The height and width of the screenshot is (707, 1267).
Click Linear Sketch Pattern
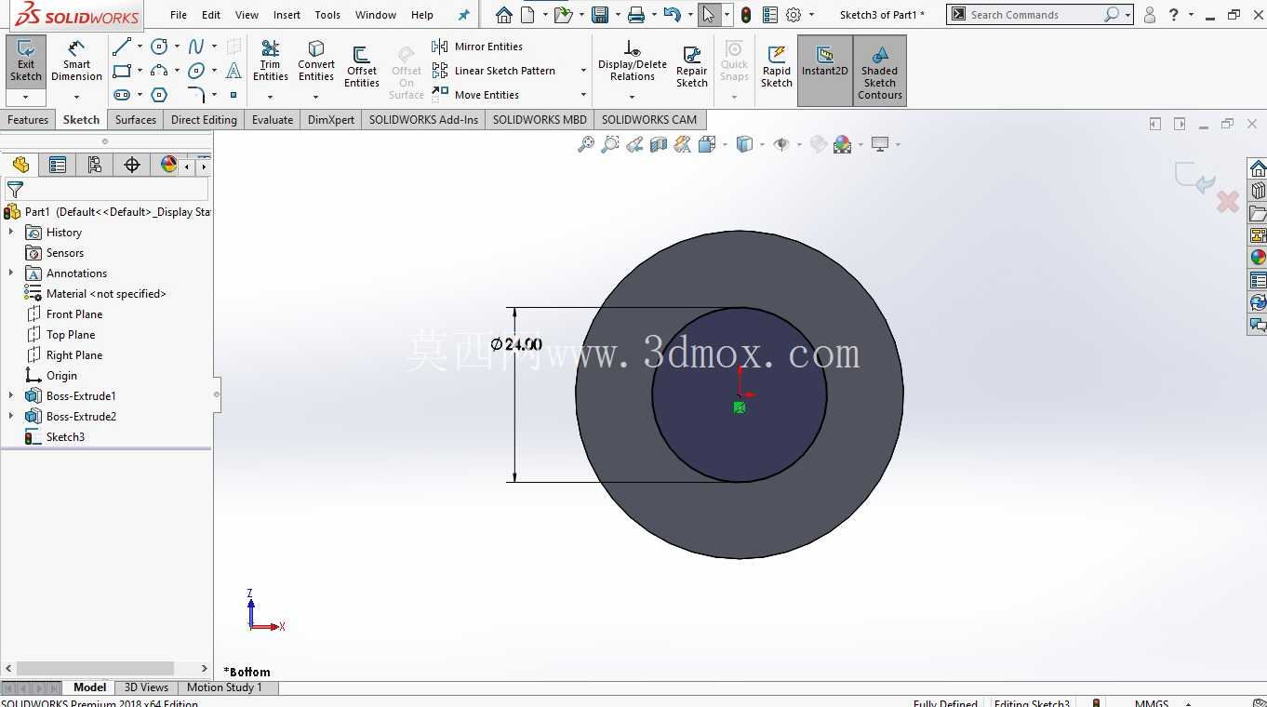click(x=494, y=71)
